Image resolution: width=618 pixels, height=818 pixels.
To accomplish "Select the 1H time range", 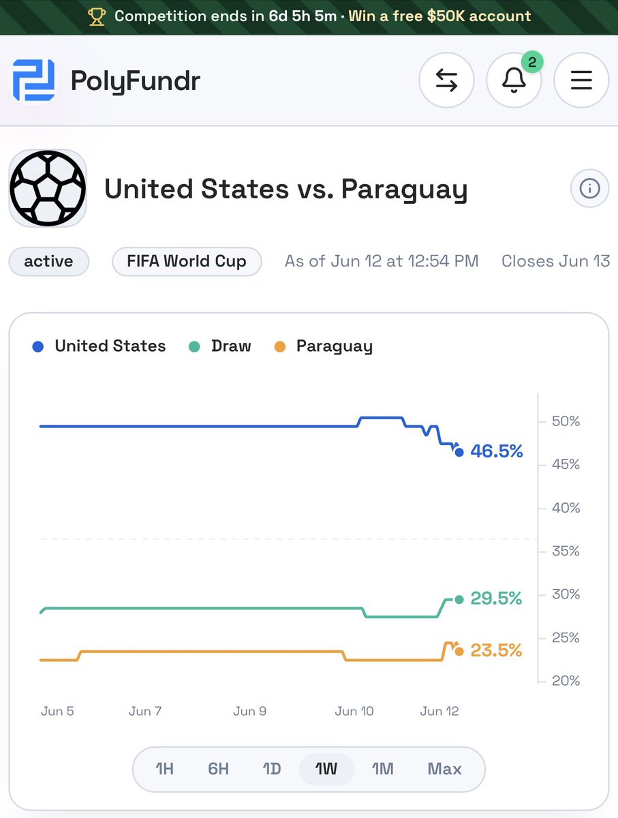I will [x=164, y=769].
